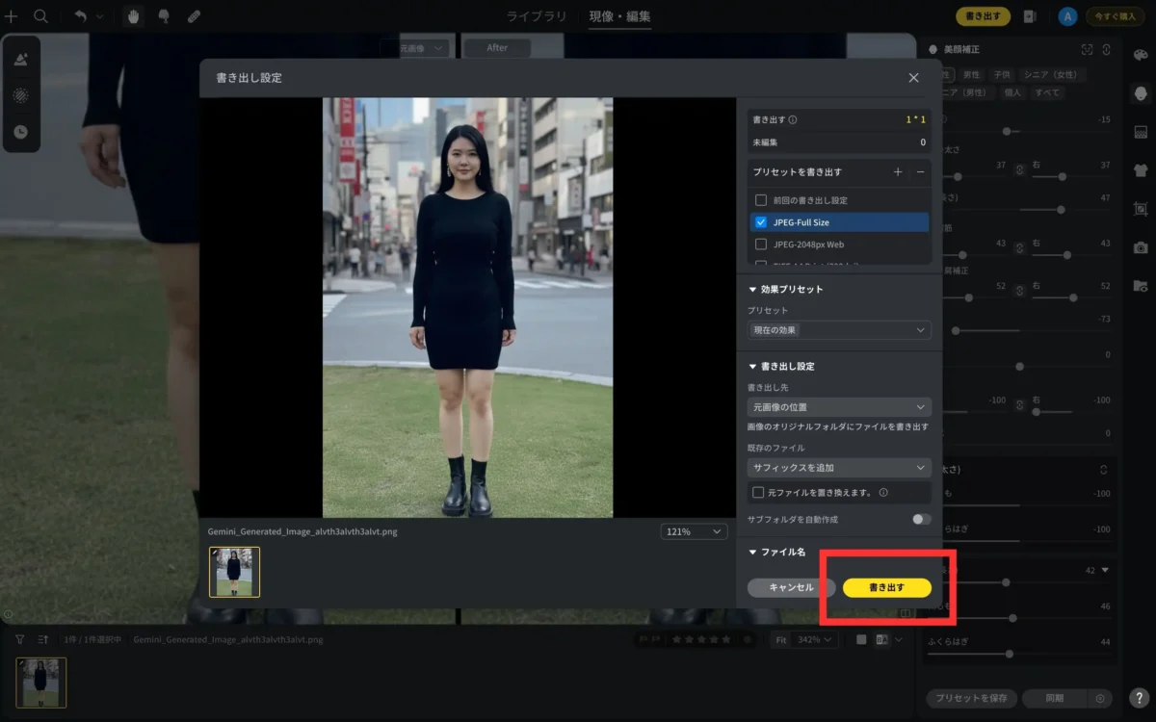1156x722 pixels.
Task: Toggle the left-right link for the 43 sliders
Action: [x=1019, y=247]
